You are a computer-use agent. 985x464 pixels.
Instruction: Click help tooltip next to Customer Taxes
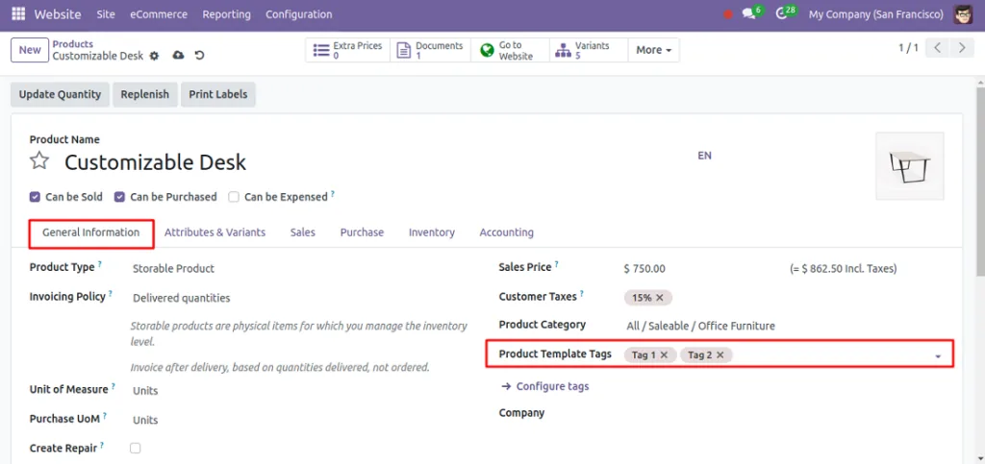click(x=582, y=293)
